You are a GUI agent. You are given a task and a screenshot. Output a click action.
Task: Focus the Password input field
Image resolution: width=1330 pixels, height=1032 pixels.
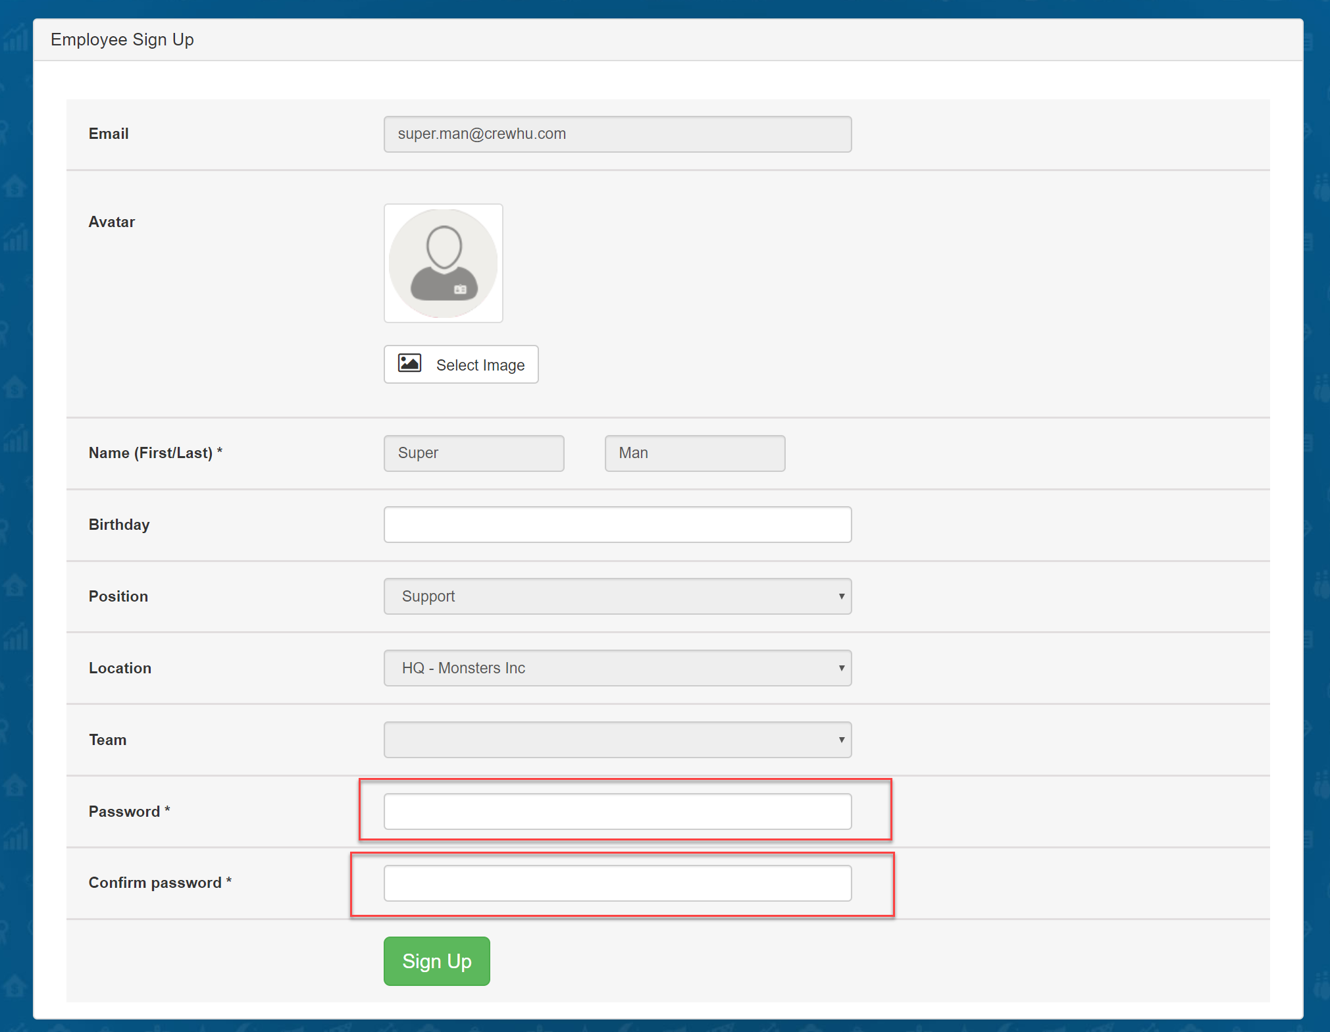click(x=617, y=812)
